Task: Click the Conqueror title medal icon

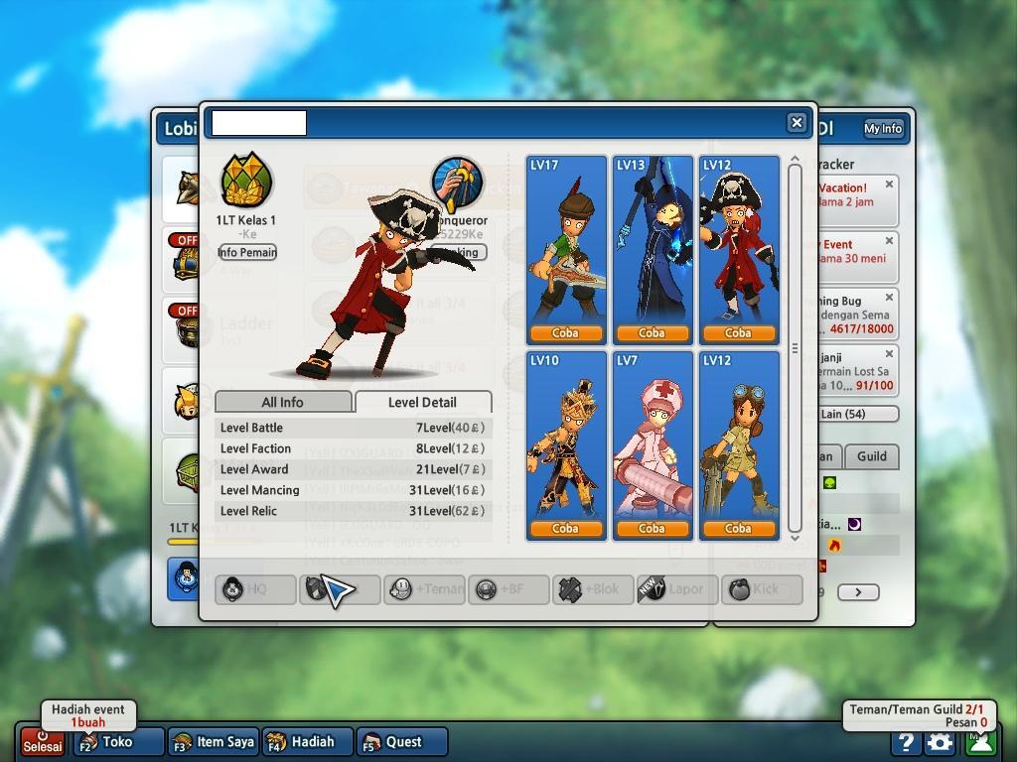Action: (457, 184)
